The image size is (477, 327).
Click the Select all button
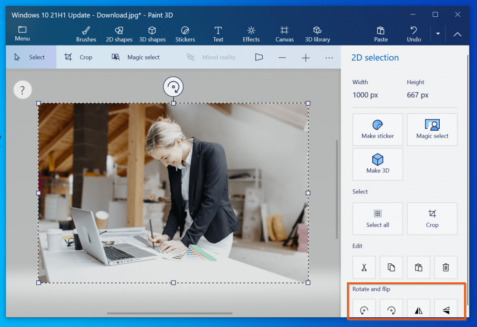[377, 219]
